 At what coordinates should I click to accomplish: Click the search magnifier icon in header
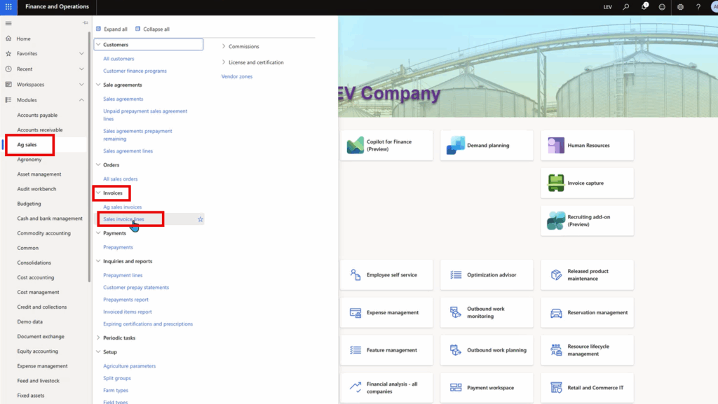[625, 7]
